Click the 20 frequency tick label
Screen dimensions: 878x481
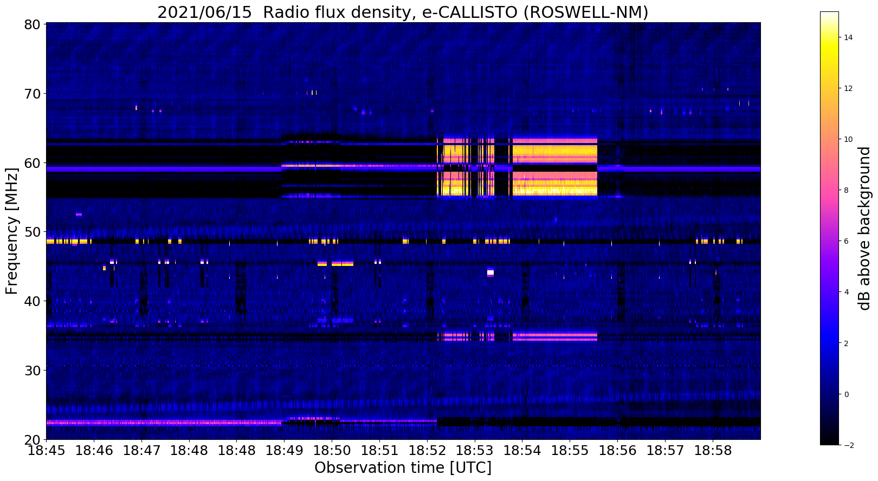coord(33,439)
